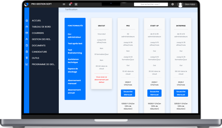
Task: Click the Abonnement annuel label
Action: click(74, 91)
